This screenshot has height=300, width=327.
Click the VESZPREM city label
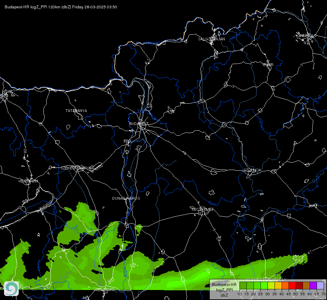(x=28, y=181)
